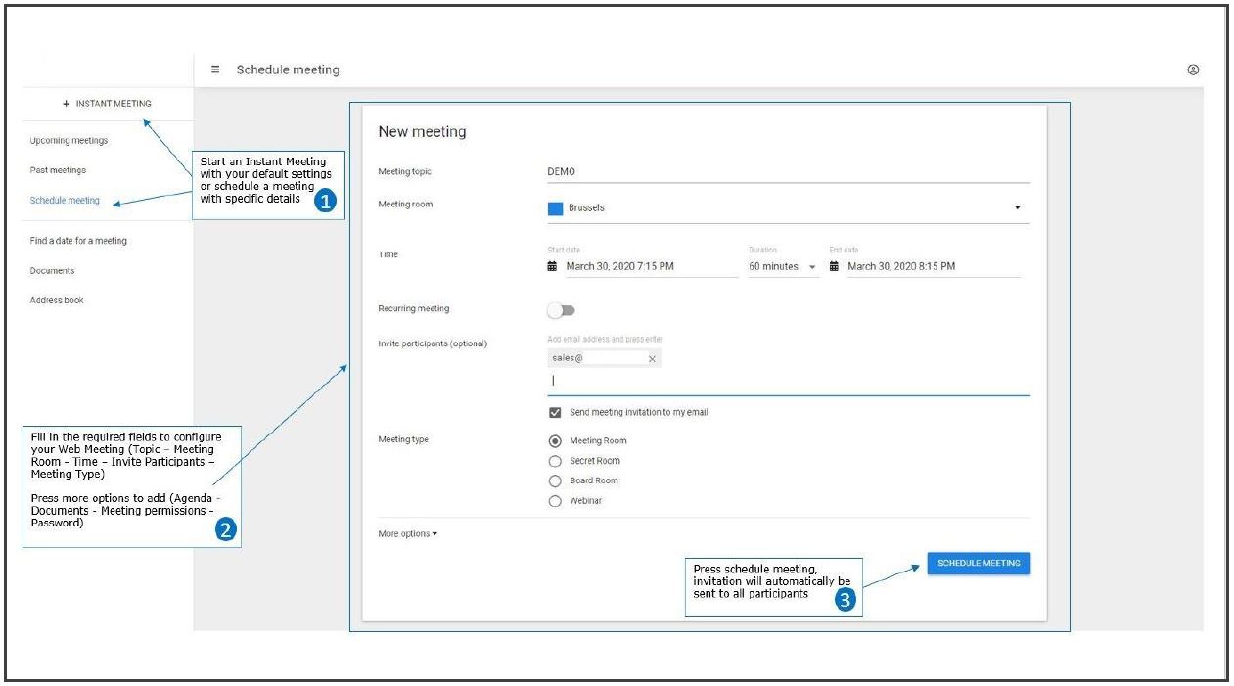Click the end date calendar icon
Viewport: 1234px width, 686px height.
point(834,266)
